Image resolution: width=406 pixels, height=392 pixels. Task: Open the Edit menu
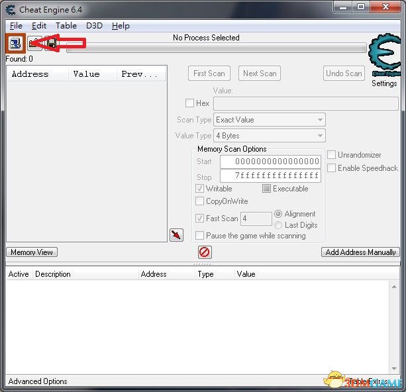[39, 26]
